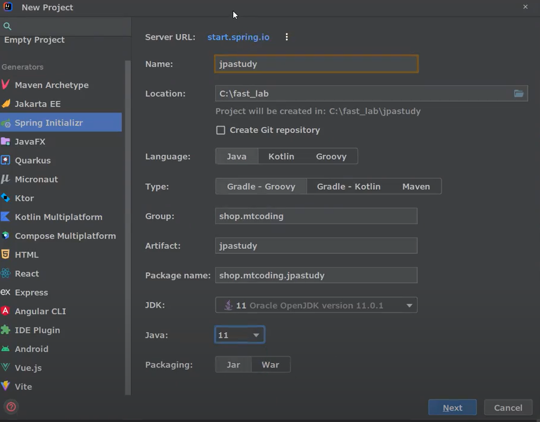Click the Express ex icon

point(5,292)
